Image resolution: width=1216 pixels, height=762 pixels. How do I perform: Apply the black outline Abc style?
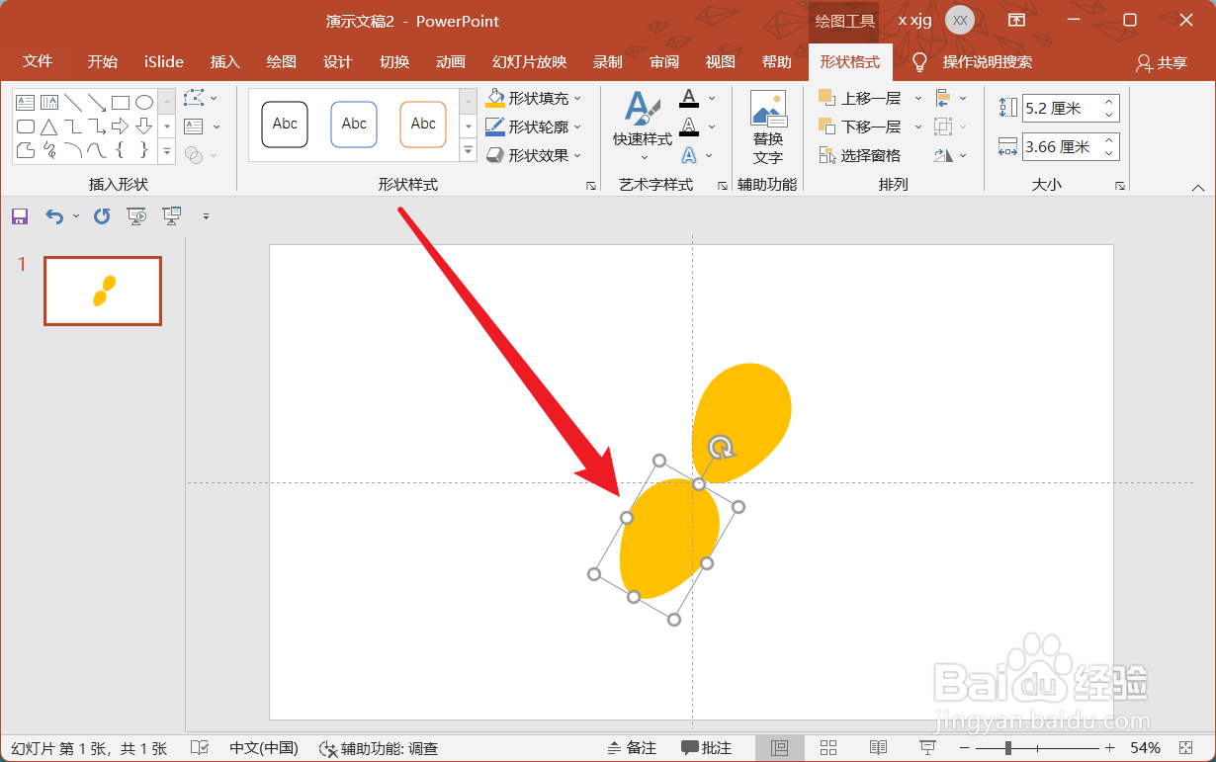click(285, 125)
